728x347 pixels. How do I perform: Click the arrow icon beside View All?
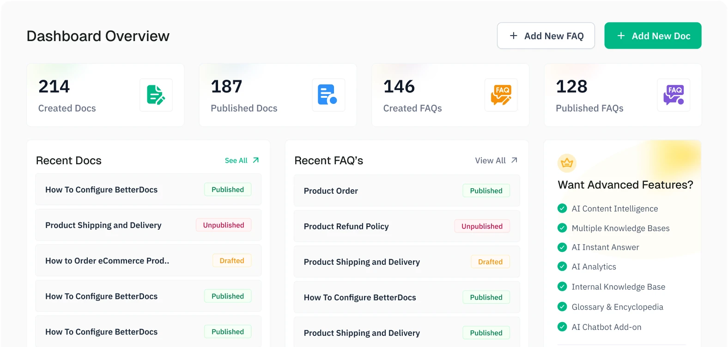[514, 160]
